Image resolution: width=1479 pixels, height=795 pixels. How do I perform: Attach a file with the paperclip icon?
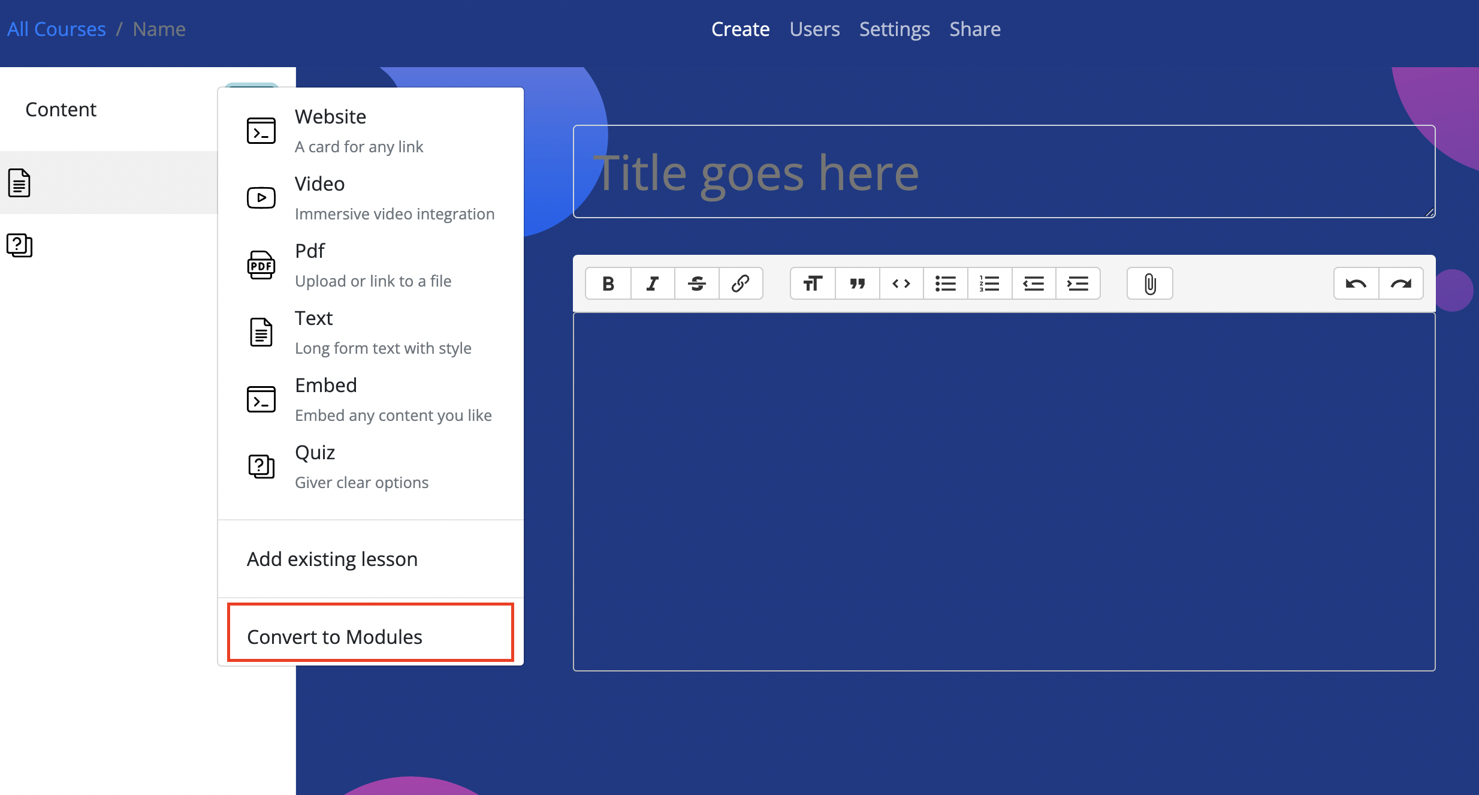click(1149, 284)
